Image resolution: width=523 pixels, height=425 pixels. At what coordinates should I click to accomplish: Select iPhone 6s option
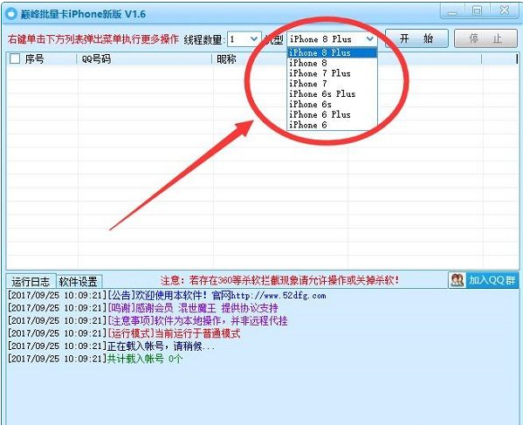[x=332, y=105]
